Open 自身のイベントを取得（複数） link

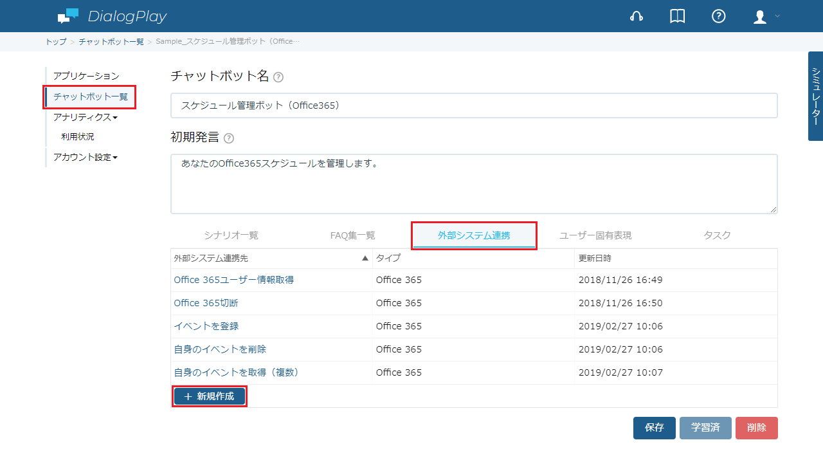point(237,372)
